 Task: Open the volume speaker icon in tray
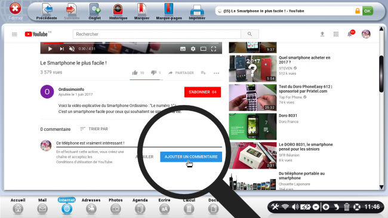click(x=295, y=207)
